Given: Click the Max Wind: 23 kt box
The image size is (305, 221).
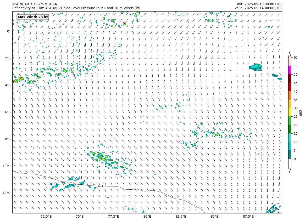Looking at the screenshot, I should [x=33, y=17].
